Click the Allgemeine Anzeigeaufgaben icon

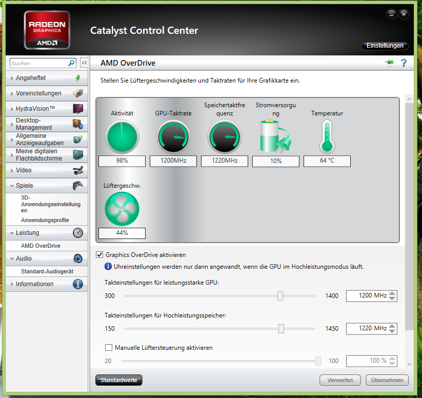pyautogui.click(x=78, y=140)
